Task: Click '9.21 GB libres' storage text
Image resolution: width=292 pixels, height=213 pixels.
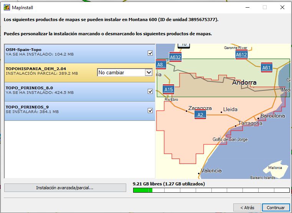Action: tap(147, 184)
